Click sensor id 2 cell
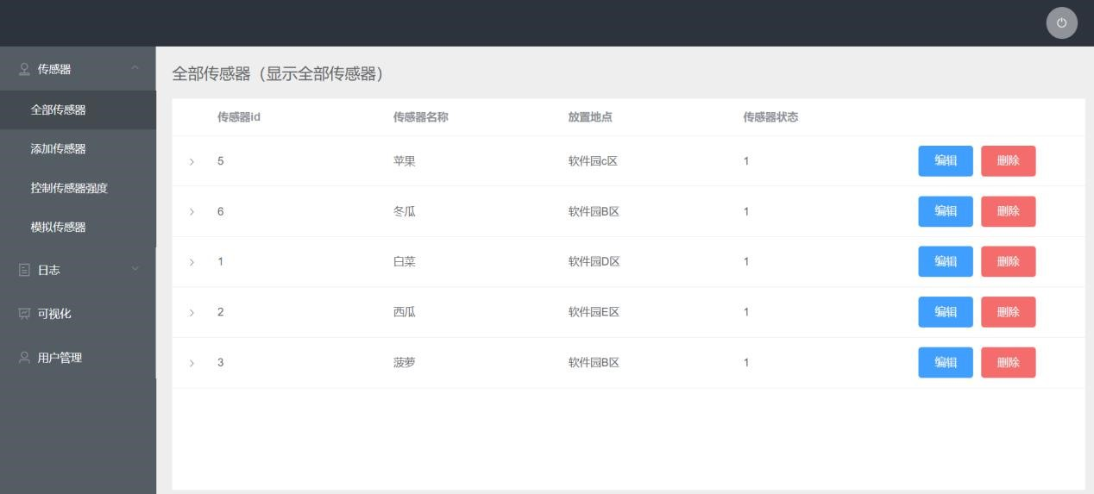Image resolution: width=1094 pixels, height=494 pixels. pyautogui.click(x=221, y=312)
